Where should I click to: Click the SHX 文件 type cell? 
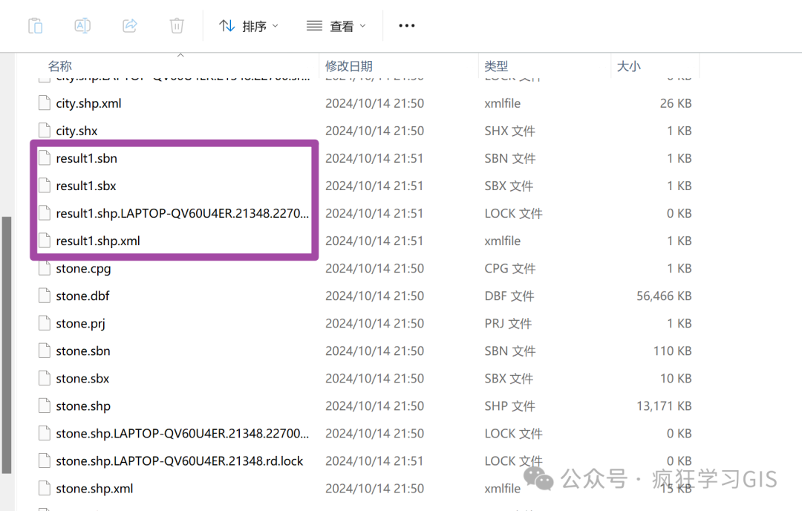510,131
